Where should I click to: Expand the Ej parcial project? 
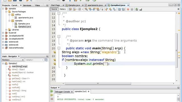click(3, 33)
